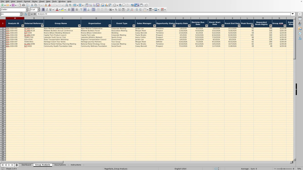This screenshot has height=170, width=303.
Task: Select the Clone Formatting paintbrush icon
Action: 46,5
